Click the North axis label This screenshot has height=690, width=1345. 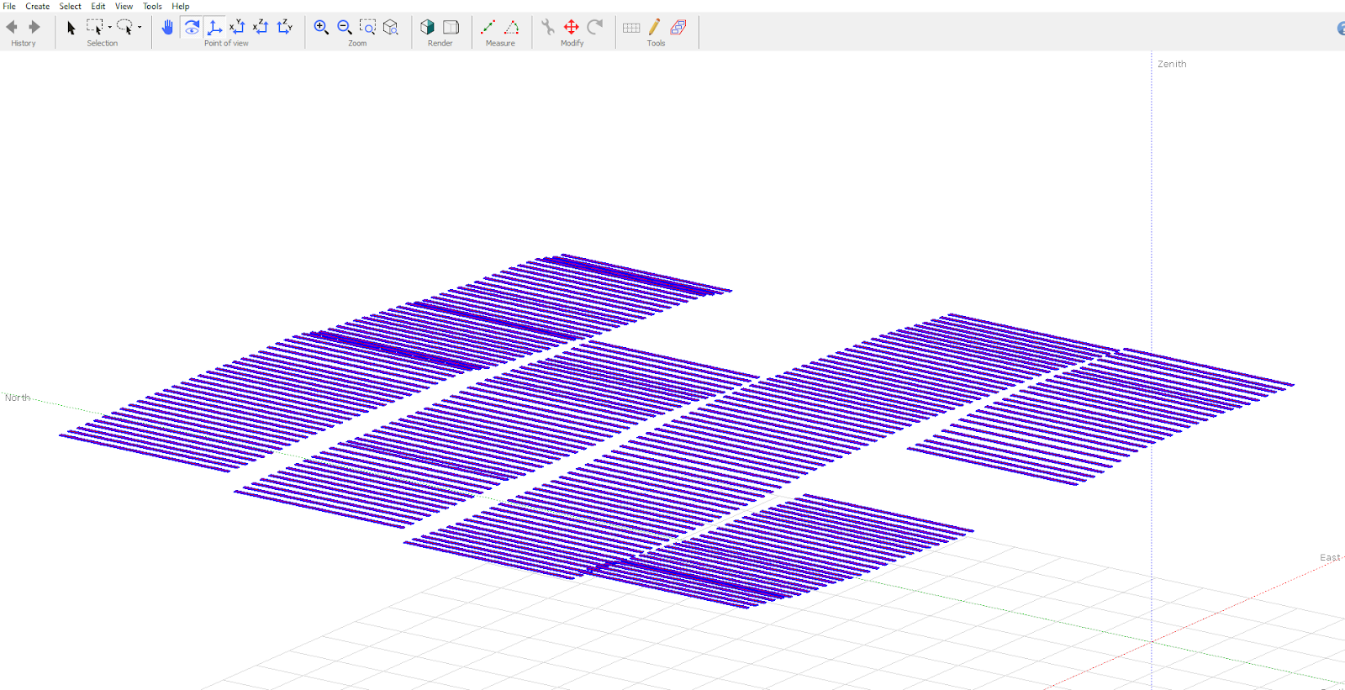tap(18, 398)
